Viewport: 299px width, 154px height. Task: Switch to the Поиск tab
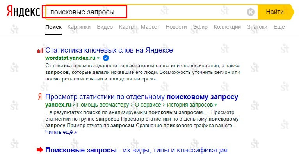[53, 27]
